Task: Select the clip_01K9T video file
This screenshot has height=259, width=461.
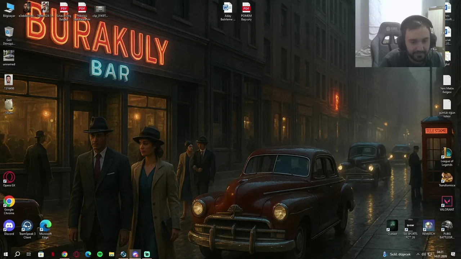Action: [x=100, y=11]
